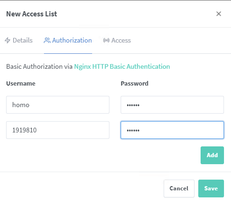Viewport: 231px width, 203px height.
Task: Click the Basic Authorization via text
Action: coord(39,66)
